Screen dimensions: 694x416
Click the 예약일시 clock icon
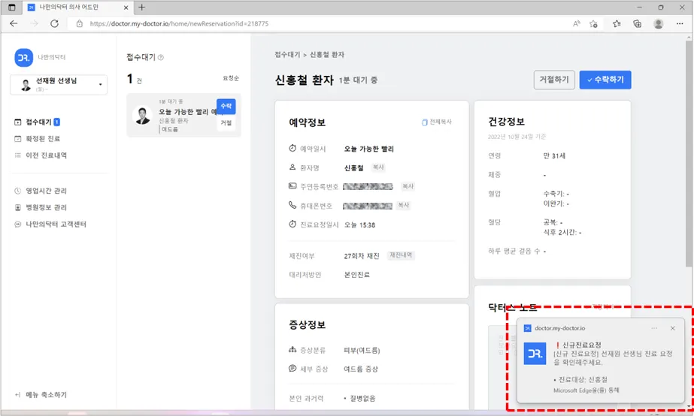[292, 149]
